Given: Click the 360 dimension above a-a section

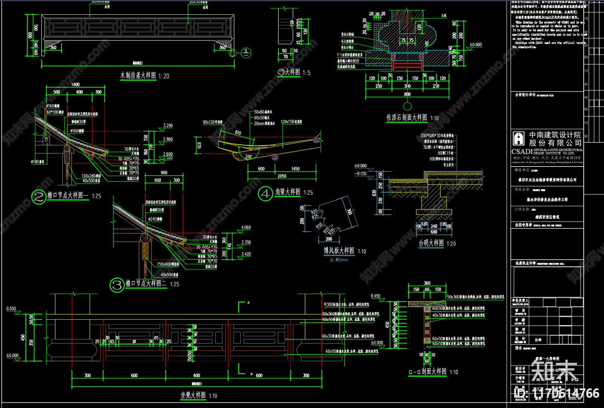Looking at the screenshot, I should [x=427, y=283].
